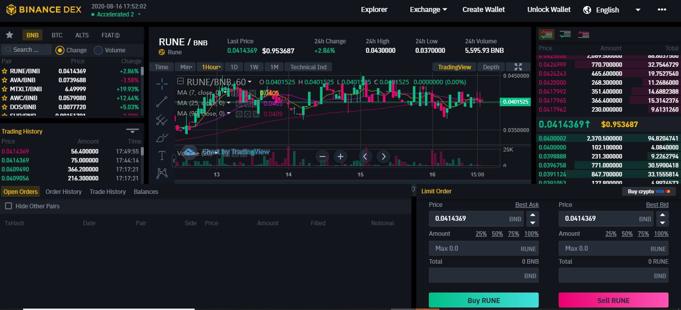This screenshot has height=310, width=681.
Task: Click the Sell RUNE button
Action: click(614, 300)
